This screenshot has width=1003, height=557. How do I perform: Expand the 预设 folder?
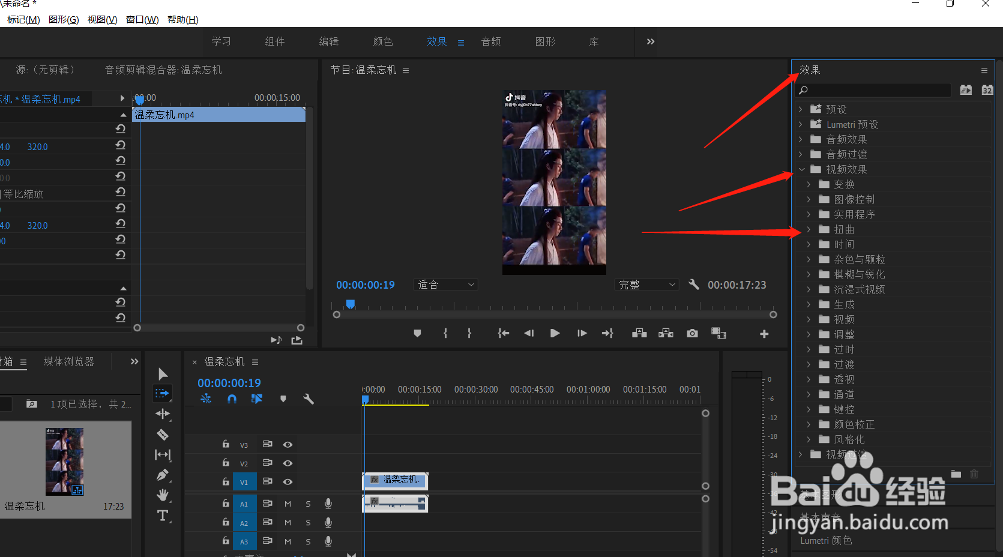tap(801, 109)
